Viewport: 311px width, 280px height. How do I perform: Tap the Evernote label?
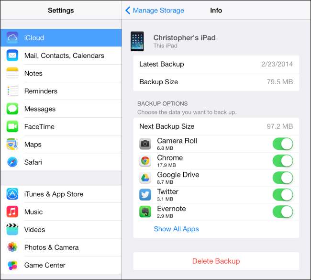[x=171, y=209]
